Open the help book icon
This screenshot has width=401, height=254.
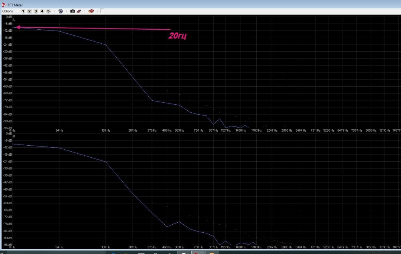[91, 11]
